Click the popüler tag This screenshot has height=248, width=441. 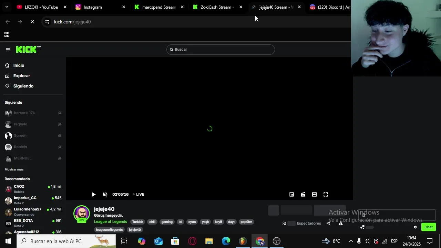pyautogui.click(x=246, y=222)
